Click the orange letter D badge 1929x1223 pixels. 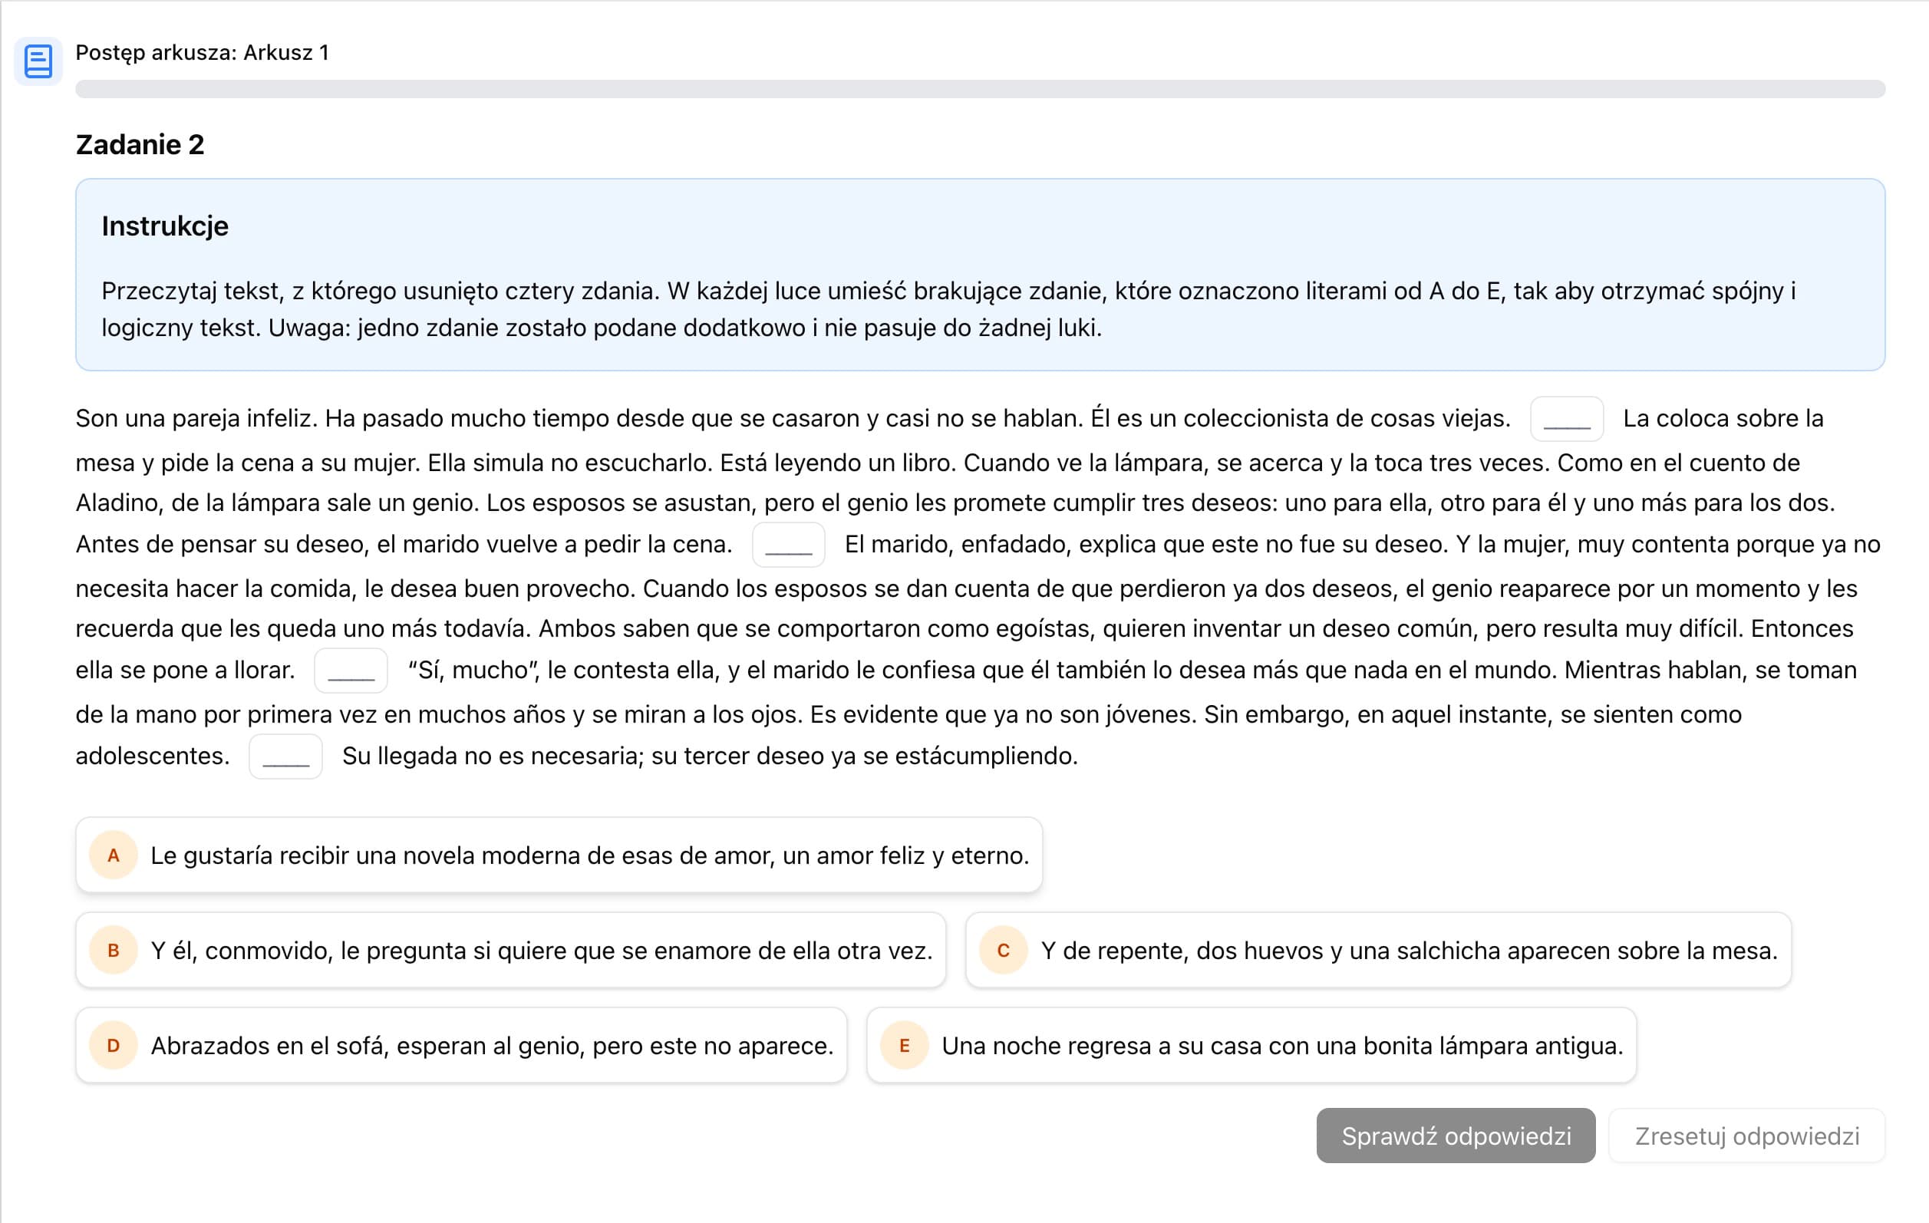click(114, 1046)
